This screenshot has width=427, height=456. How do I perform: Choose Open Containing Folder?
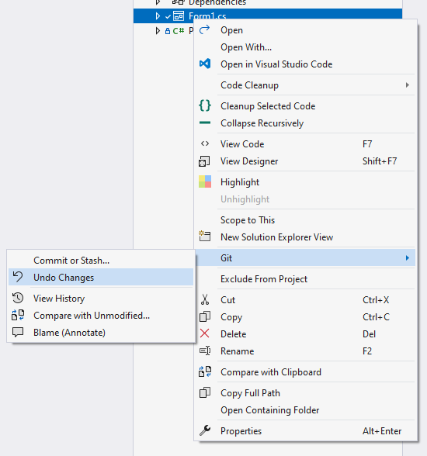click(305, 410)
